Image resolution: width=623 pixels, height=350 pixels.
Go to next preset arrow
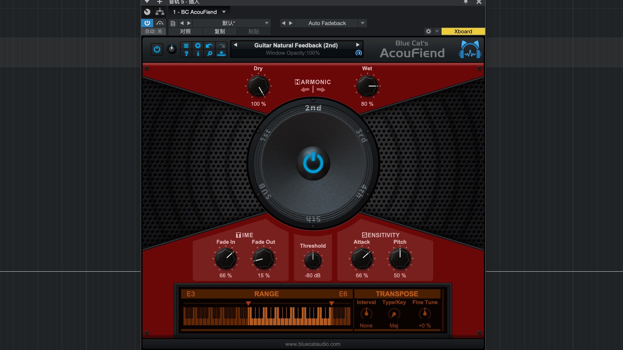[x=358, y=45]
